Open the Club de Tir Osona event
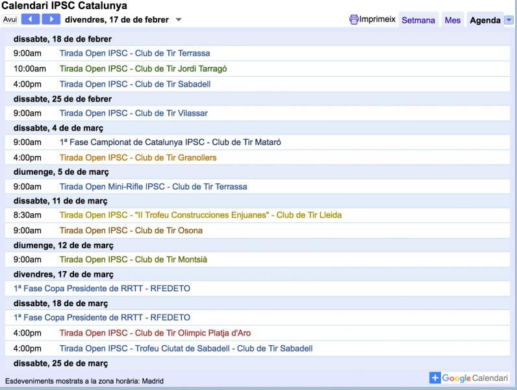The image size is (517, 390). pos(131,231)
